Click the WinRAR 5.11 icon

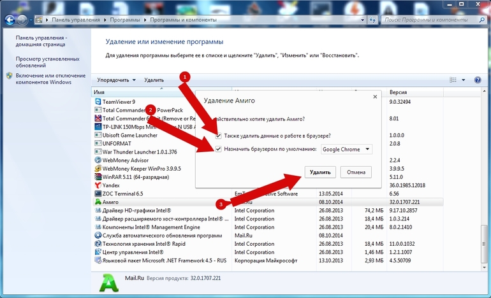[98, 176]
